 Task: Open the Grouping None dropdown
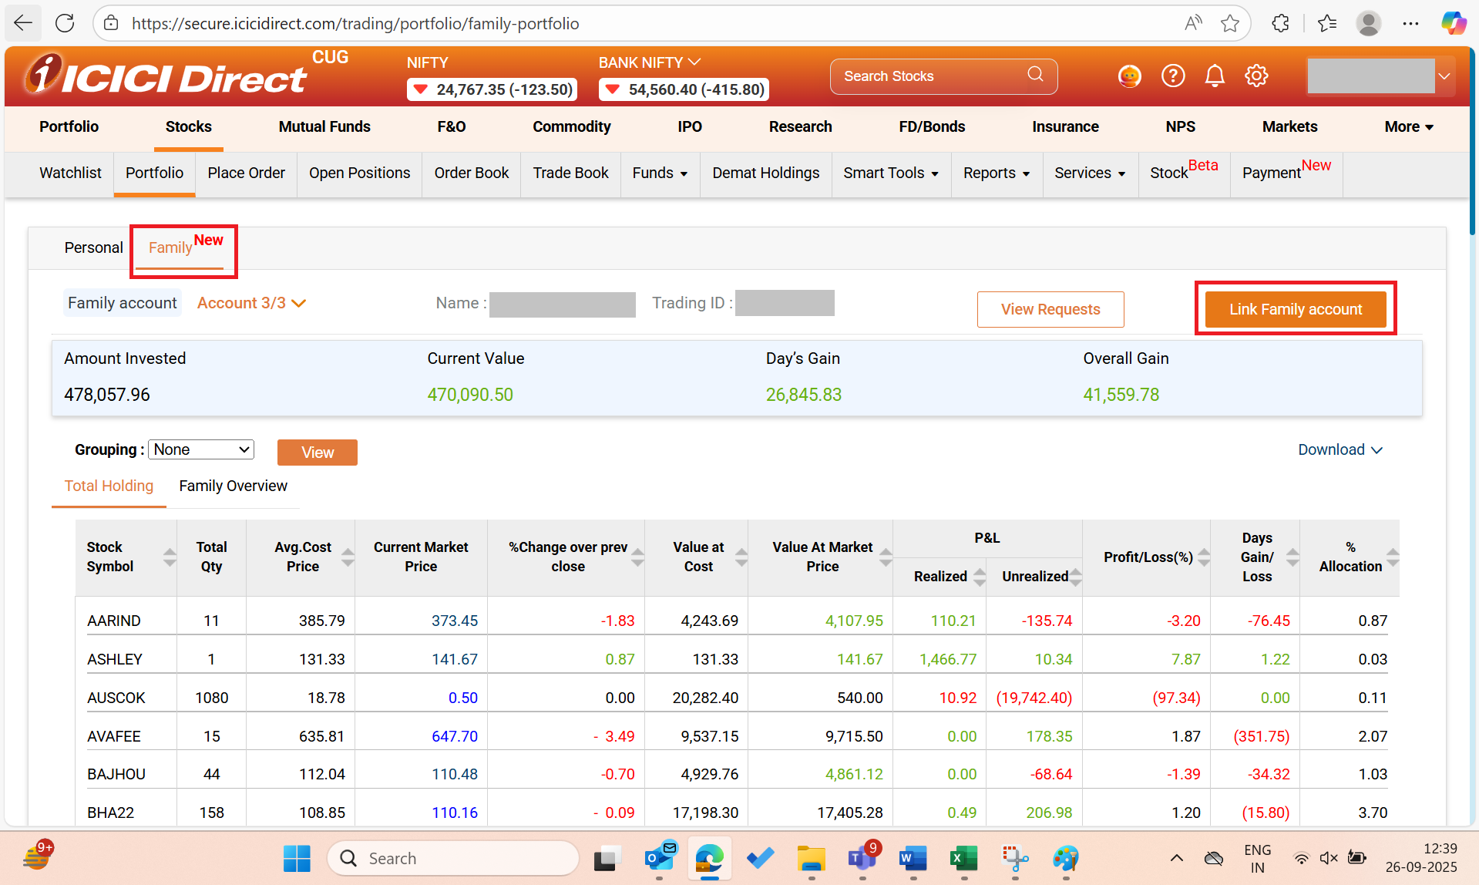point(201,449)
